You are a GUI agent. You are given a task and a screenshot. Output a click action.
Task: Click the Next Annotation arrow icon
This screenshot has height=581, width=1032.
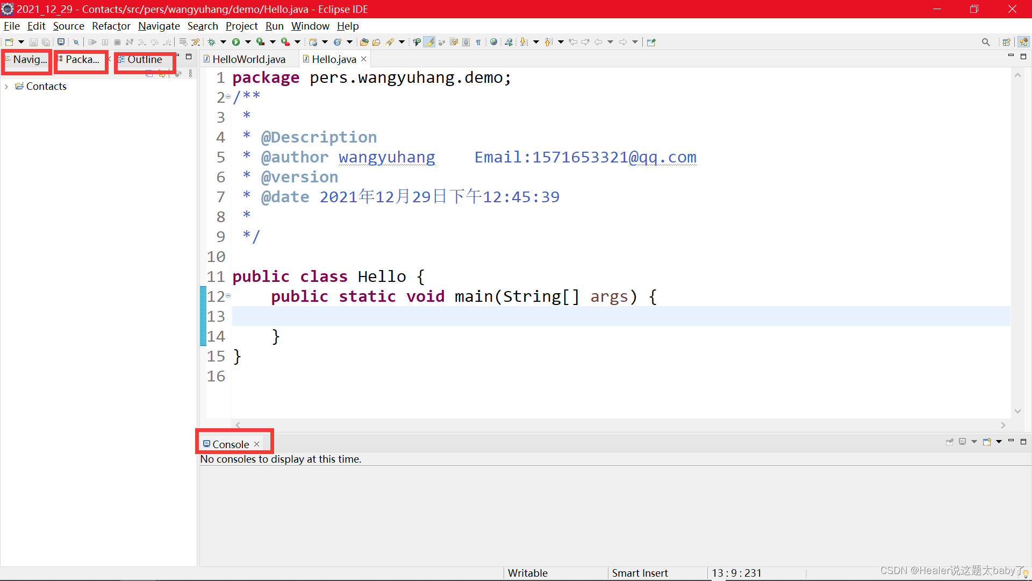pyautogui.click(x=523, y=42)
